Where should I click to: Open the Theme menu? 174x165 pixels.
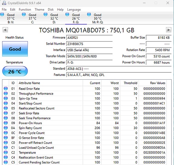39,10
